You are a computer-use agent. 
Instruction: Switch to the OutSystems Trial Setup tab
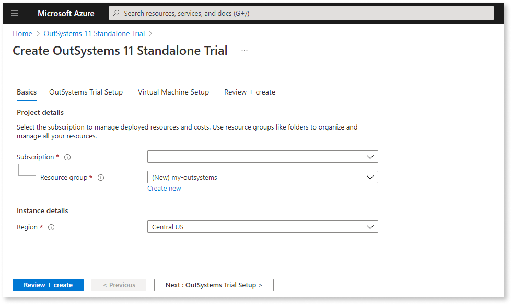point(86,92)
